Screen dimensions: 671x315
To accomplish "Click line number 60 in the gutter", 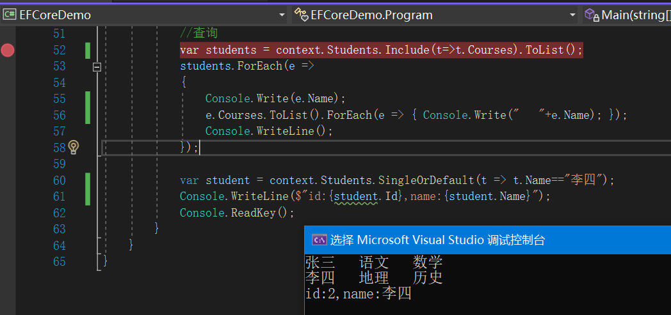I will click(60, 180).
